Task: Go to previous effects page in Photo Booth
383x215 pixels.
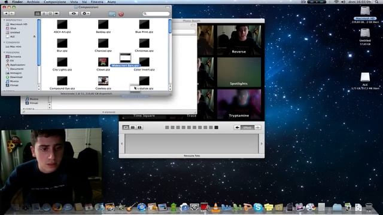Action: [237, 127]
